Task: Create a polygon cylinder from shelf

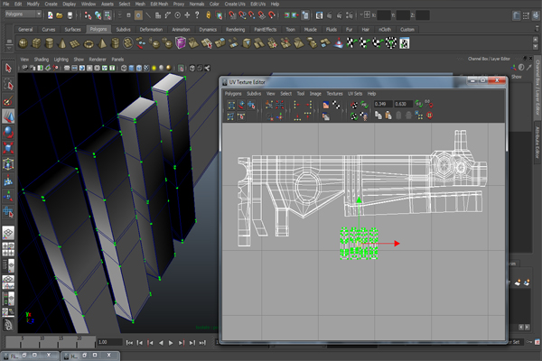Action: point(49,43)
